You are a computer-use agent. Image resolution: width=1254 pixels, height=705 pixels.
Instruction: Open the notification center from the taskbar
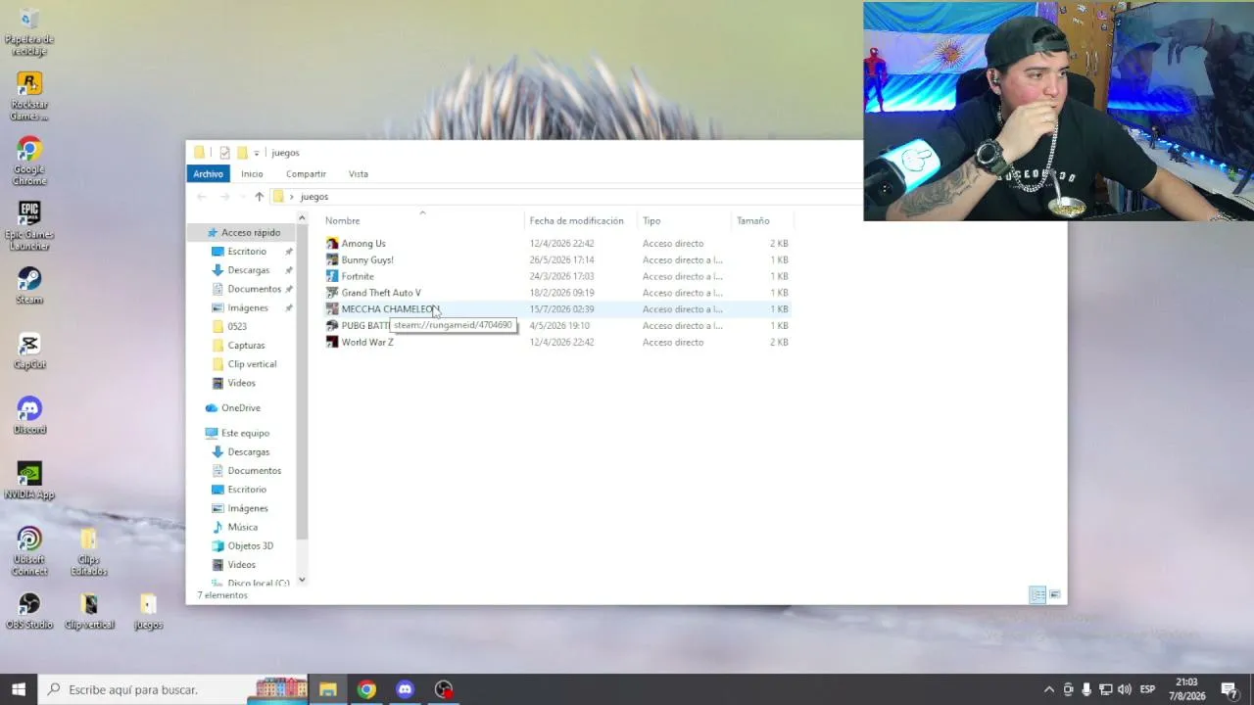[1230, 689]
